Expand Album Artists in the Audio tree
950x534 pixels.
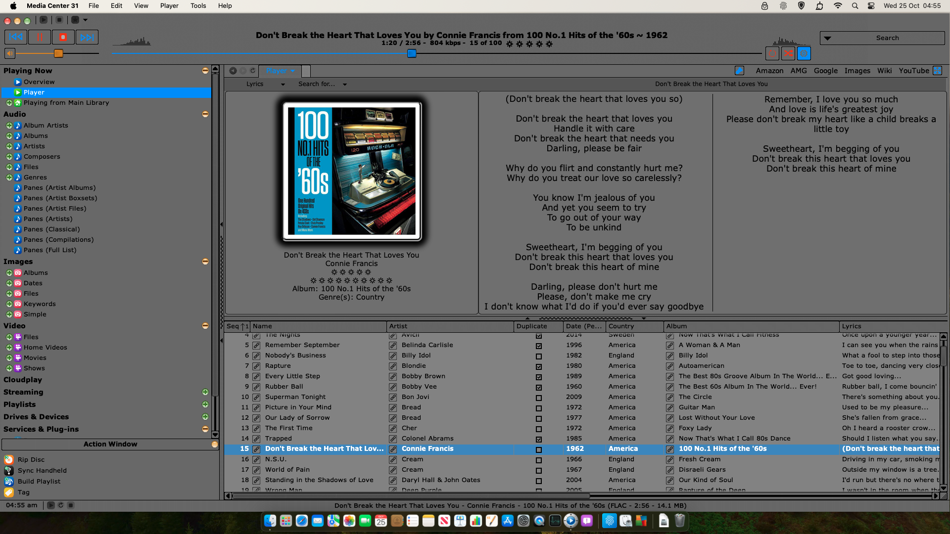(9, 126)
